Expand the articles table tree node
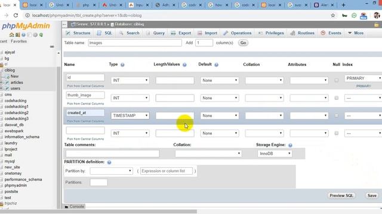This screenshot has height=214, width=382. tap(1, 83)
